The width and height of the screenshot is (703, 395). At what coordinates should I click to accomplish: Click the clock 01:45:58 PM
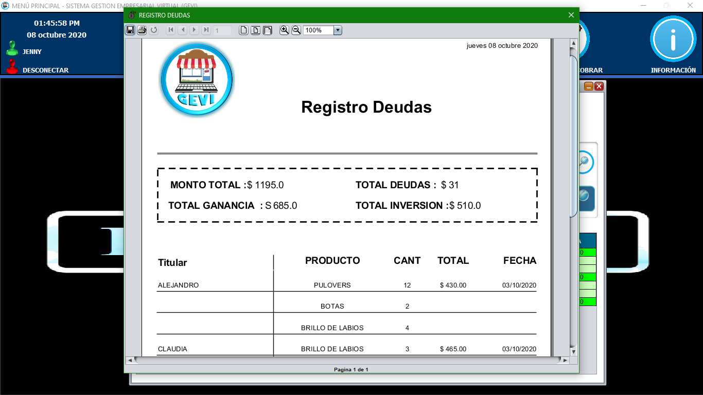click(x=57, y=23)
